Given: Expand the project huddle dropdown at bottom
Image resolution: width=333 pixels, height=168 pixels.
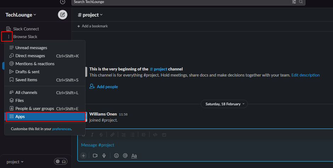Looking at the screenshot, I should pyautogui.click(x=15, y=162).
